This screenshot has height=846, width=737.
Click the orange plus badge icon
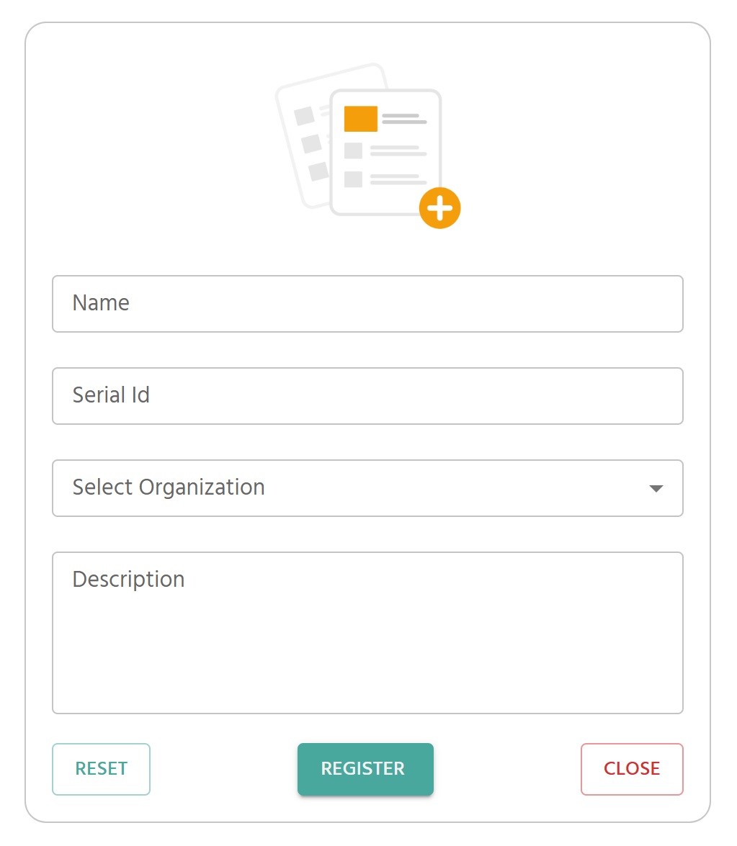[x=439, y=209]
